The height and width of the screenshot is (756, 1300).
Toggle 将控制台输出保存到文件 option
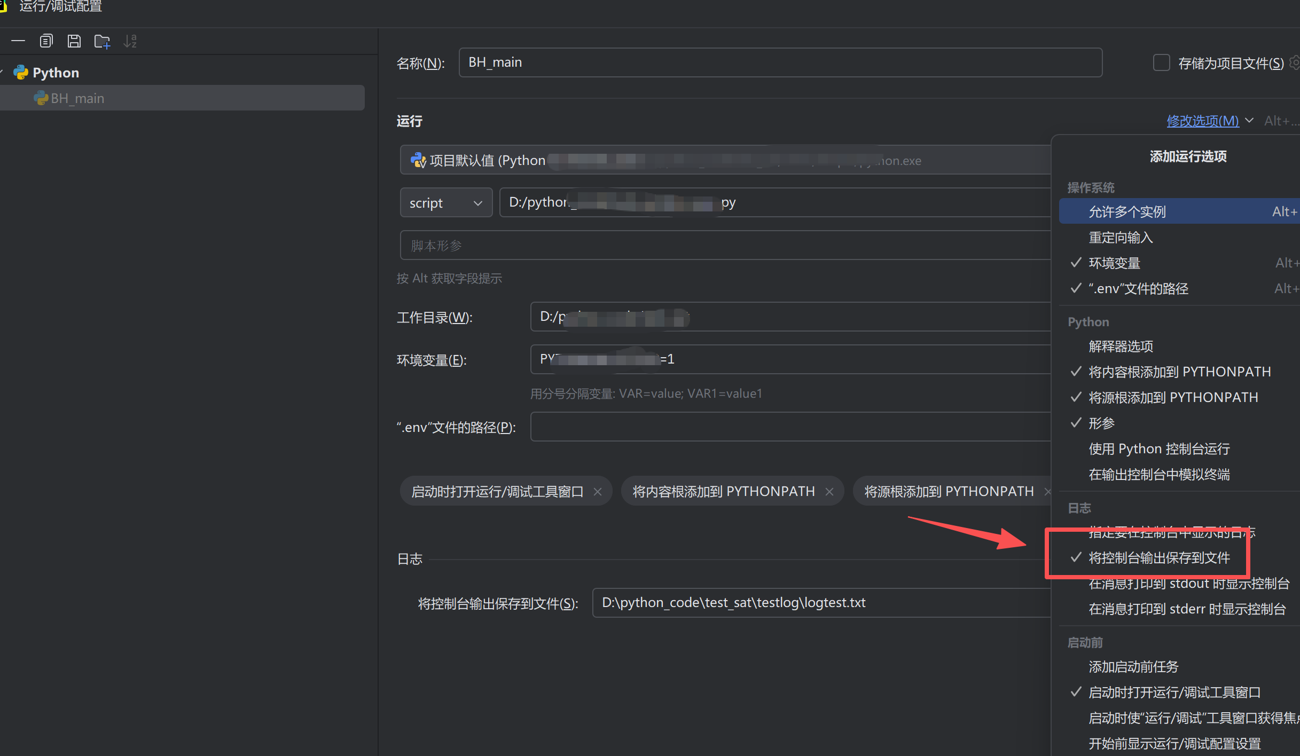click(x=1159, y=558)
